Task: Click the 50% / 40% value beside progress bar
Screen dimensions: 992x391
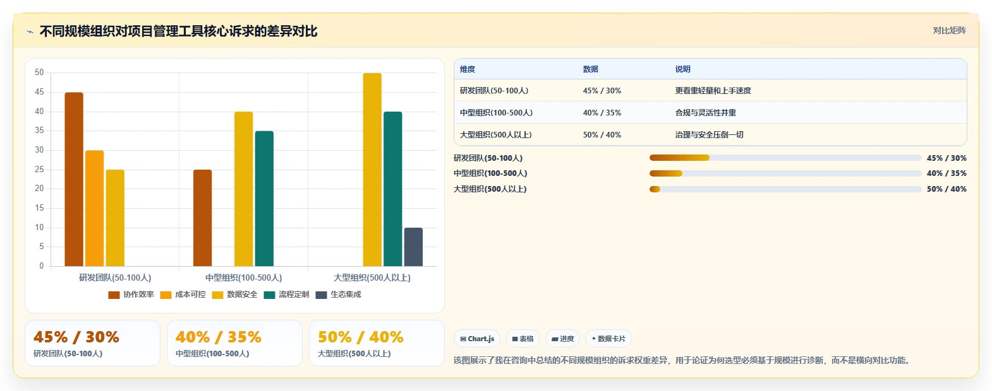Action: pyautogui.click(x=947, y=189)
